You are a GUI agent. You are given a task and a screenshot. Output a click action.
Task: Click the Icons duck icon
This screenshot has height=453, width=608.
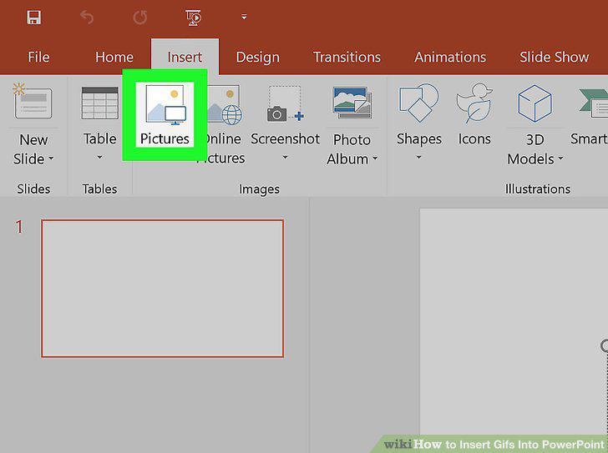click(x=474, y=103)
